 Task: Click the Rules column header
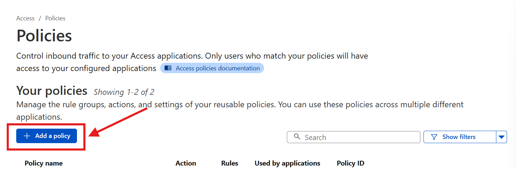pos(230,163)
